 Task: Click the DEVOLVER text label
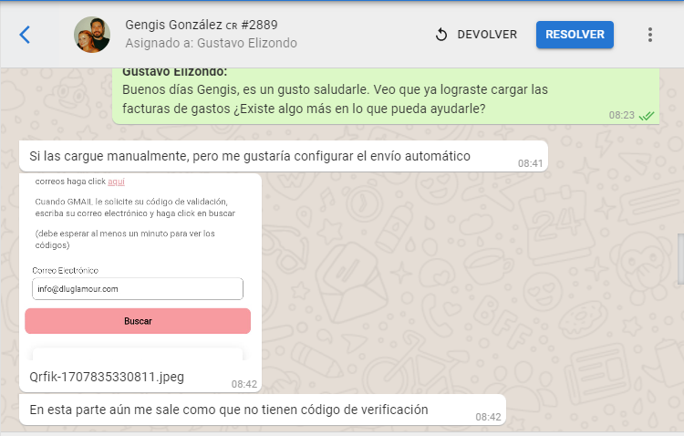487,35
